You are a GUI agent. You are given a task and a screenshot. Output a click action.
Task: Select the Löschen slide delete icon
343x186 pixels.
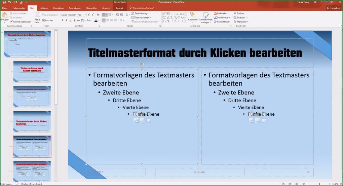47,21
